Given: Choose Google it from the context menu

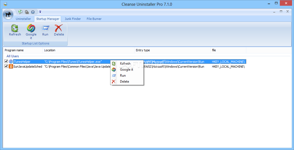Looking at the screenshot, I should (x=127, y=70).
